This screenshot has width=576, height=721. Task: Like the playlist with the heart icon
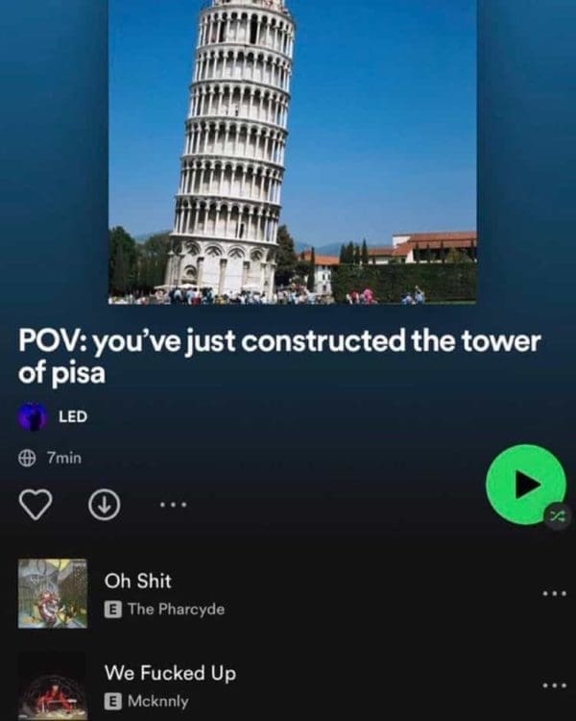point(36,505)
